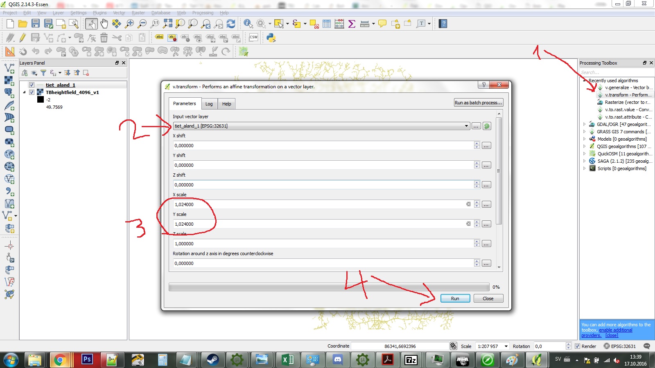Uncheck the TBheightfield_4096_v1 layer checkbox
The image size is (655, 368).
[32, 92]
